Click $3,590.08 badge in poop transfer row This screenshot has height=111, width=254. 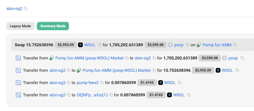[x=210, y=58]
